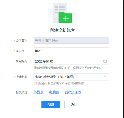124x118 pixels.
Task: Click the 创建 button
Action: (x=51, y=105)
